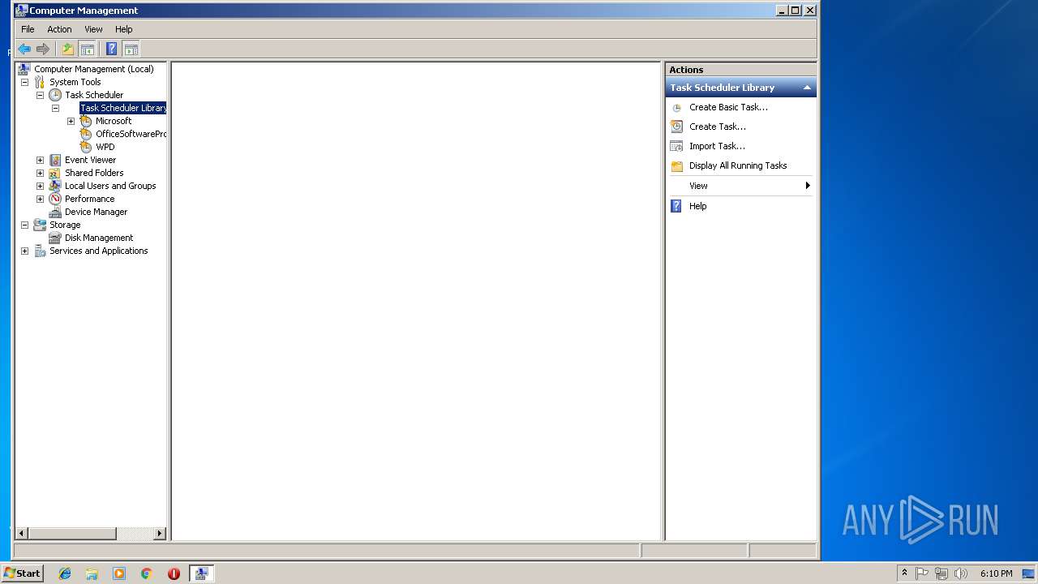The height and width of the screenshot is (584, 1038).
Task: Click the Forward arrow toolbar icon
Action: click(x=43, y=49)
